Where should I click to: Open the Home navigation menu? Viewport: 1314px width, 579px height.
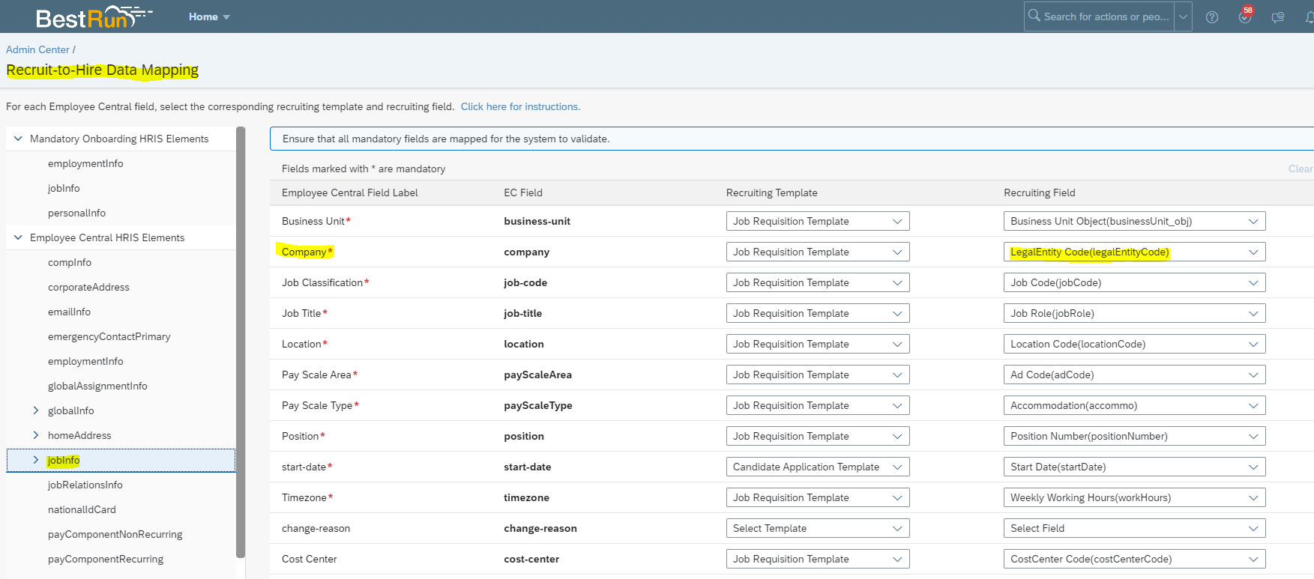(x=209, y=16)
